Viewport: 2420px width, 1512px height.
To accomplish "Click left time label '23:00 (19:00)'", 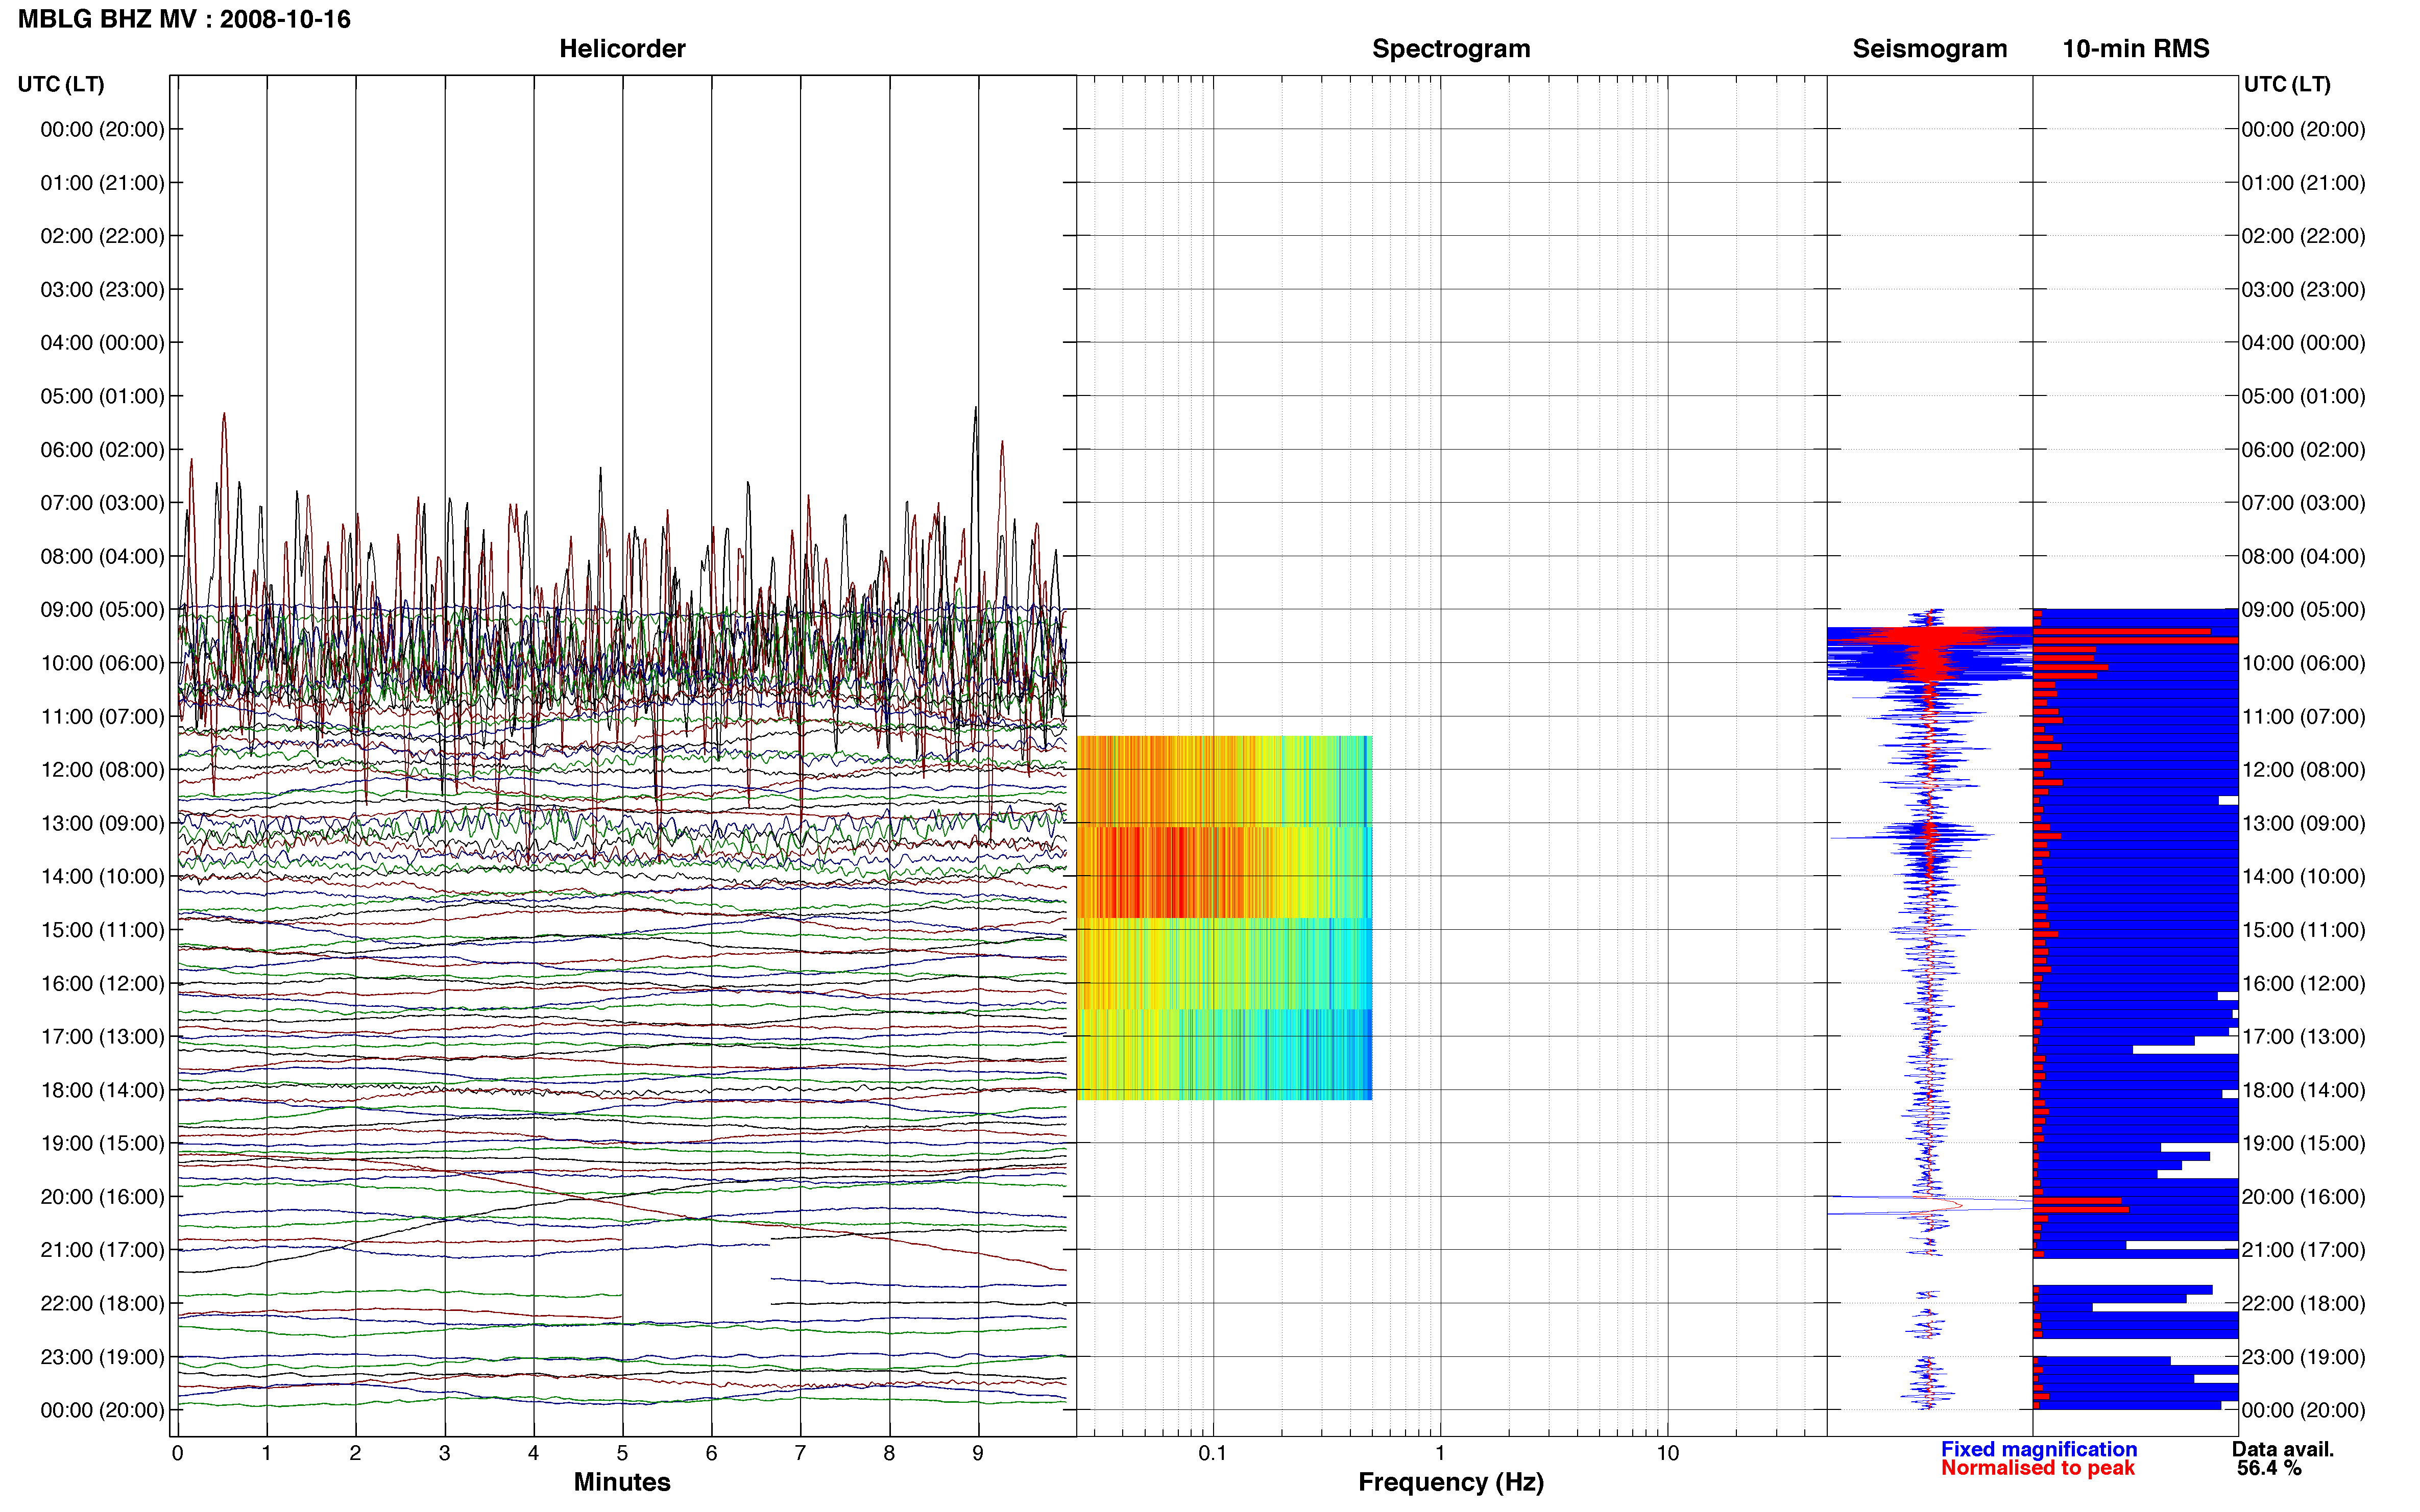I will (102, 1357).
